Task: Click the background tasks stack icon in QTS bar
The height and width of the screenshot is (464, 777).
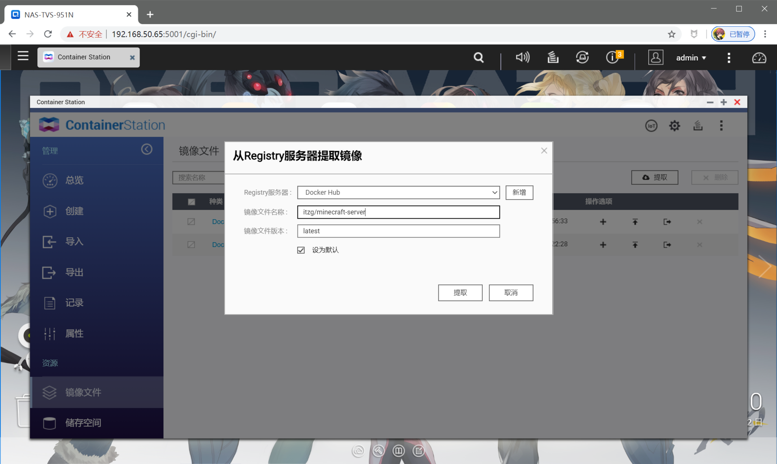Action: [553, 57]
